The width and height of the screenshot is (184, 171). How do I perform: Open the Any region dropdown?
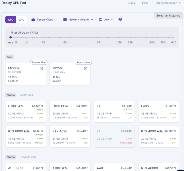tap(106, 20)
